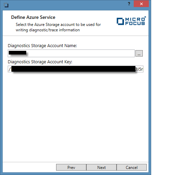
Task: Click the empty blue title bar area
Action: click(67, 5)
